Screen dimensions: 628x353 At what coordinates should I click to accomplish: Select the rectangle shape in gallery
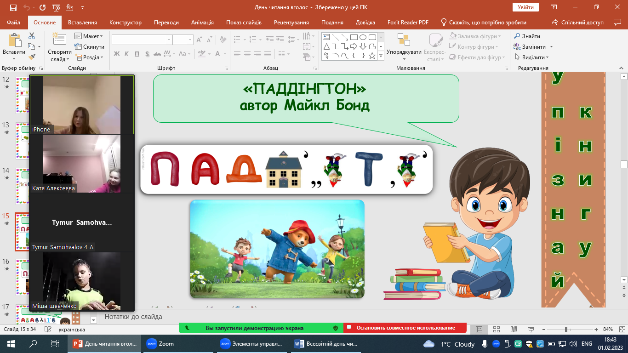click(354, 37)
